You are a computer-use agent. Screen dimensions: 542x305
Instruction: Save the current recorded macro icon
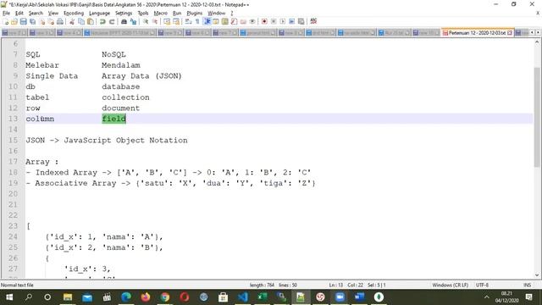coord(301,21)
